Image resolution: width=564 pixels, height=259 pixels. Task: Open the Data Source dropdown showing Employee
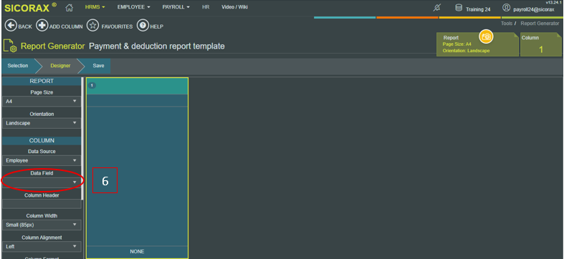coord(42,160)
